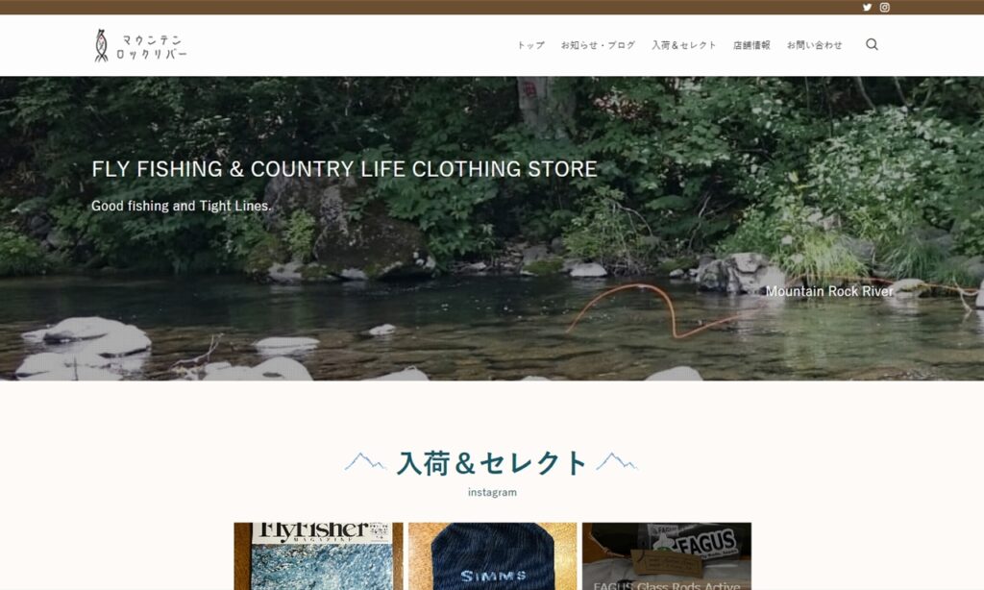
Task: Open お知らせ・ブログ menu item
Action: (598, 45)
